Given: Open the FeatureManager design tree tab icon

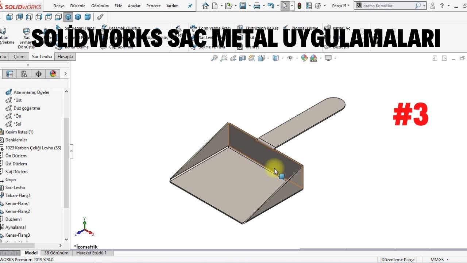Looking at the screenshot, I should [10, 74].
